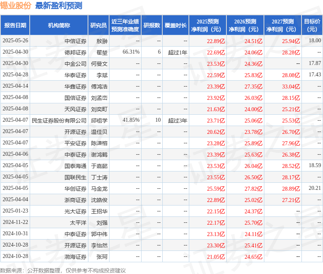Click the 机构简称 column header
This screenshot has height=274, width=323.
(x=59, y=25)
